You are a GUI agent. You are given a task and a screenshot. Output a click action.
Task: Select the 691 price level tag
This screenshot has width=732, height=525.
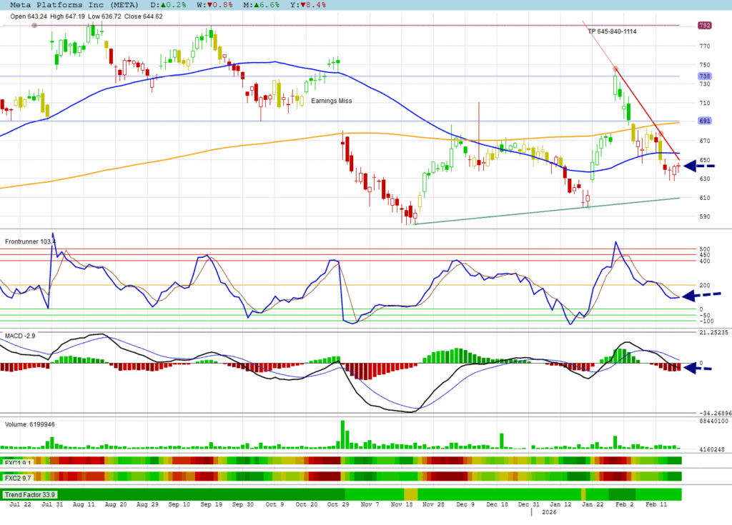pyautogui.click(x=703, y=121)
